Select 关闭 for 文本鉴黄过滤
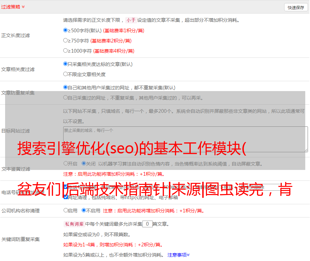The width and height of the screenshot is (310, 261). [84, 163]
